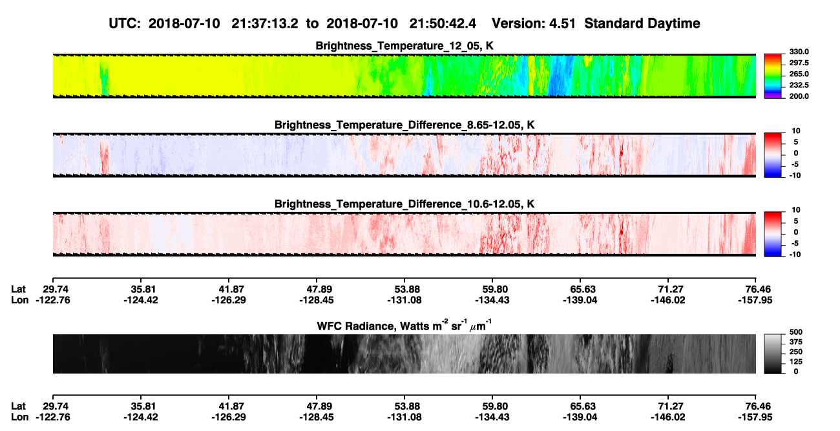This screenshot has width=840, height=431.
Task: Click the 232.5 colorbar tick label
Action: [x=799, y=85]
